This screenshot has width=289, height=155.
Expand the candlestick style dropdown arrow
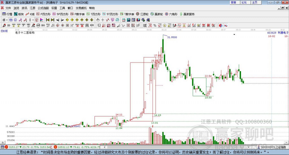(x=33, y=20)
